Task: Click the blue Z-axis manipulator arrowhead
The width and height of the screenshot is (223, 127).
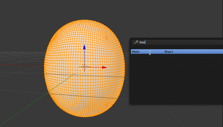Action: click(x=84, y=47)
